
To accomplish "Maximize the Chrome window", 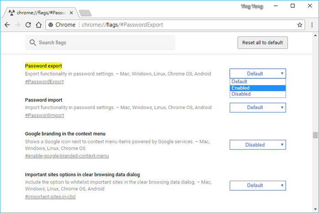I will (293, 6).
